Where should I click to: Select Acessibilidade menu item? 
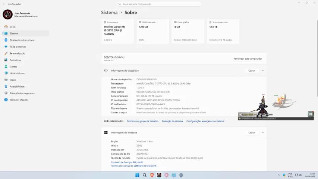[26, 87]
